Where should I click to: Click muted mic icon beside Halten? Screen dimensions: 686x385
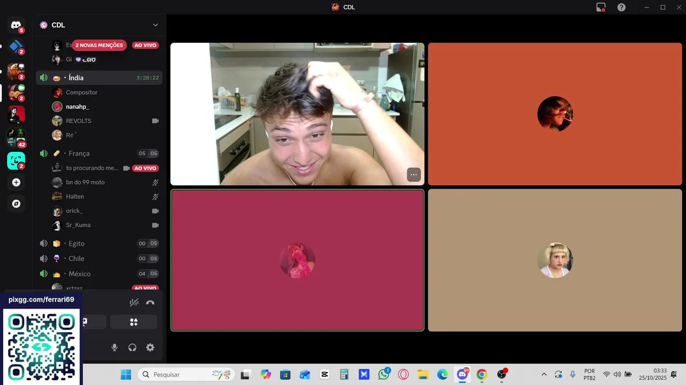point(155,196)
